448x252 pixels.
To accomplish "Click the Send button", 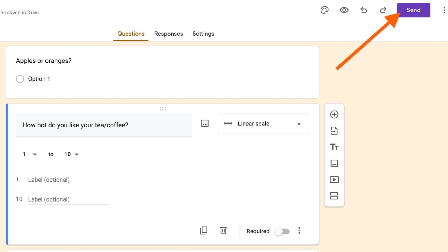I will [x=413, y=10].
